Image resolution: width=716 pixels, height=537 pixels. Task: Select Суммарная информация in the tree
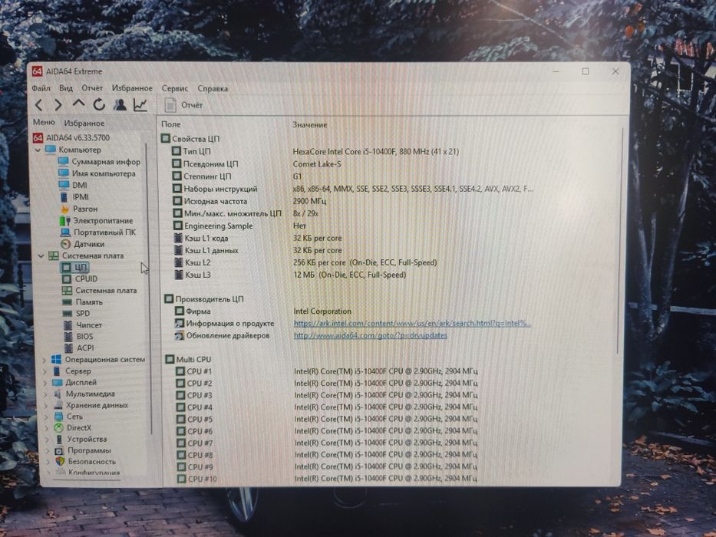coord(99,162)
